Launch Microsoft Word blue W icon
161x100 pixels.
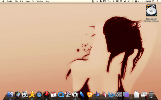tap(111, 94)
